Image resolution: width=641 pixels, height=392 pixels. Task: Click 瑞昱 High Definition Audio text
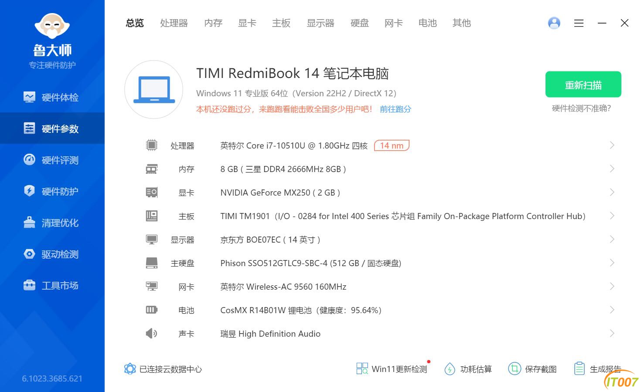pos(270,334)
